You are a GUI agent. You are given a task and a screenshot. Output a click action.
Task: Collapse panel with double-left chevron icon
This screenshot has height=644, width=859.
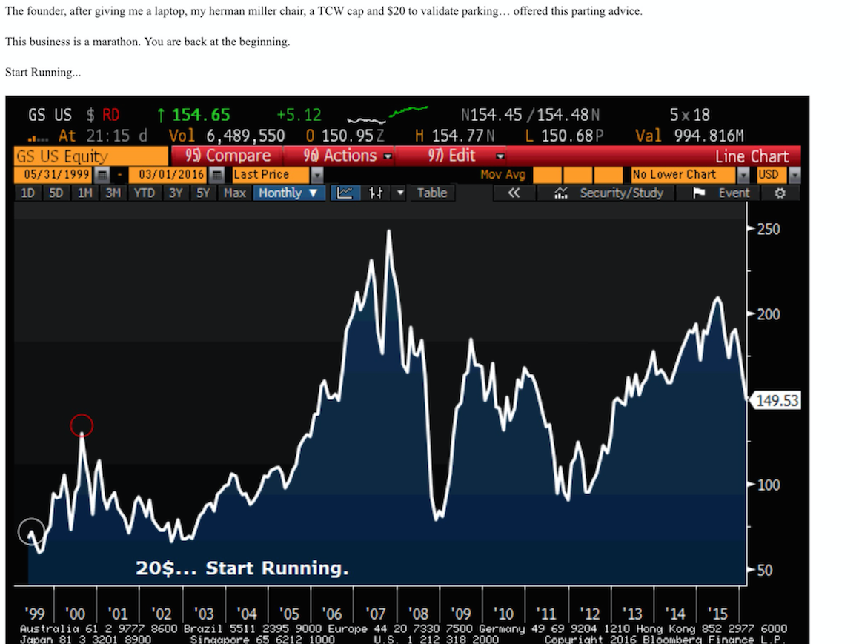click(x=513, y=193)
